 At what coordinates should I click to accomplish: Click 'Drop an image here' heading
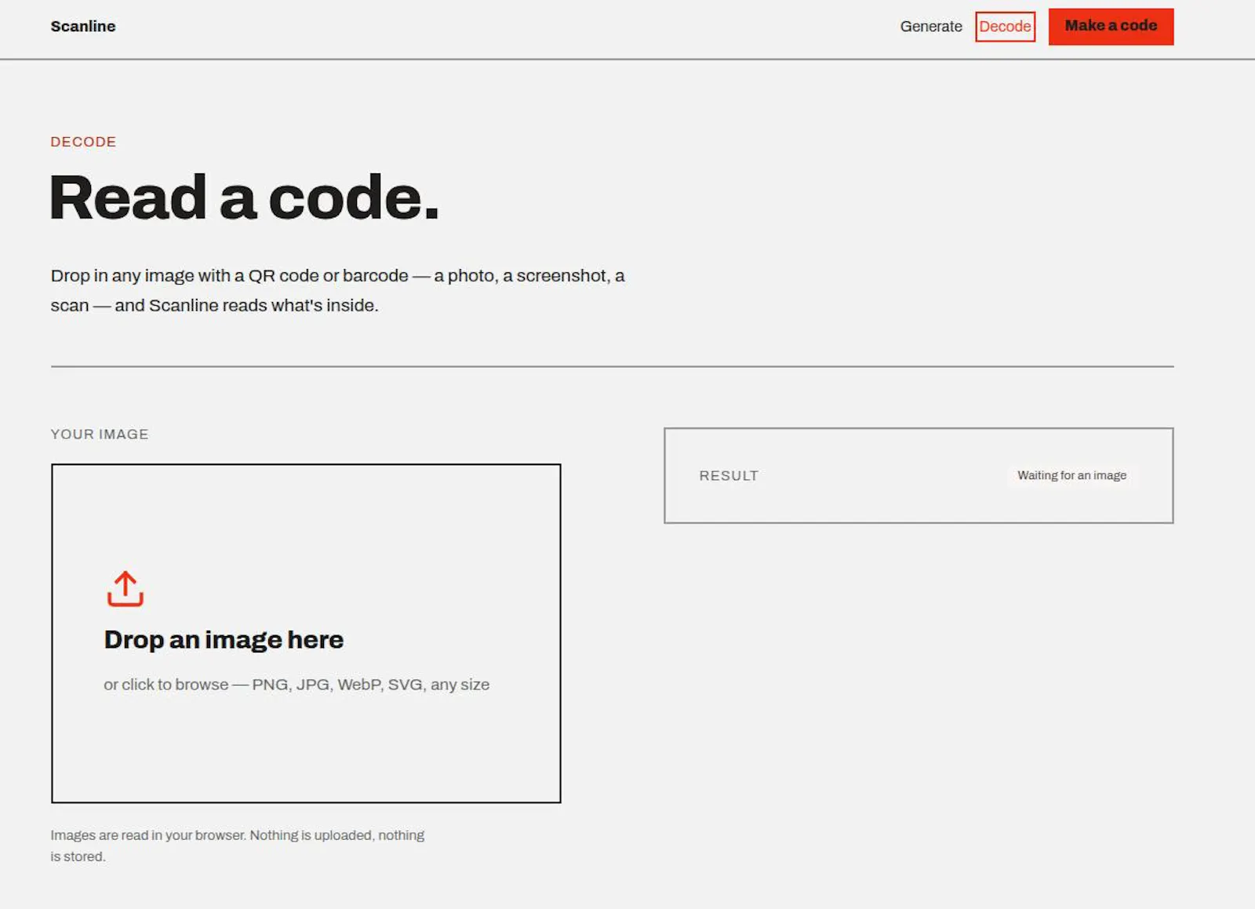point(224,640)
